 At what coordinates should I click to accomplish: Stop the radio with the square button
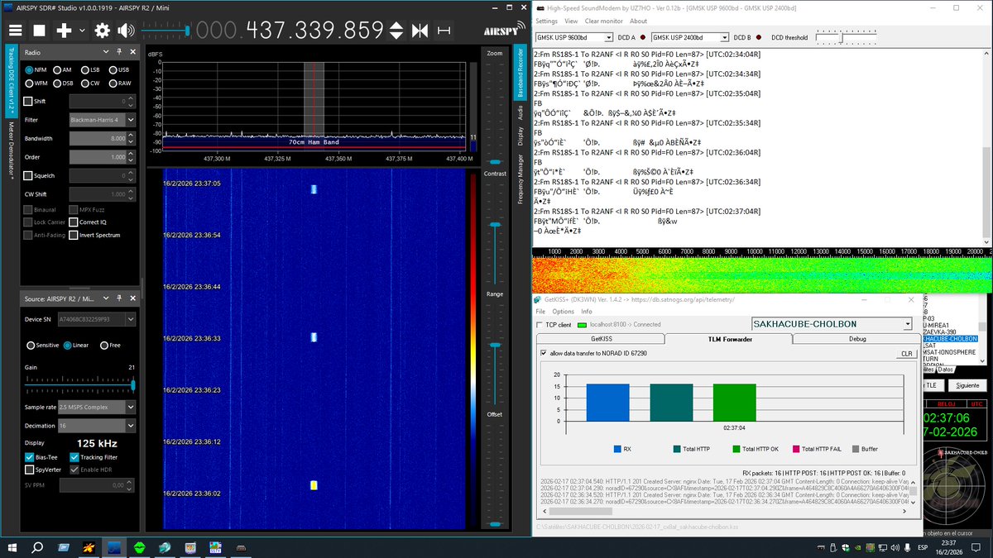[39, 31]
